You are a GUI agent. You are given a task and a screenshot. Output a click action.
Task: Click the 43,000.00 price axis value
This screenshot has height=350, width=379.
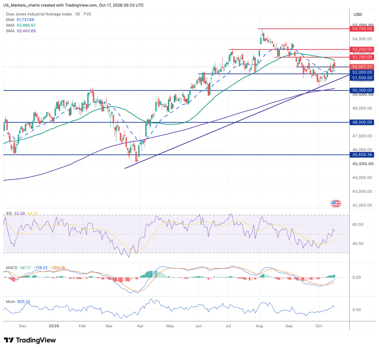[362, 191]
